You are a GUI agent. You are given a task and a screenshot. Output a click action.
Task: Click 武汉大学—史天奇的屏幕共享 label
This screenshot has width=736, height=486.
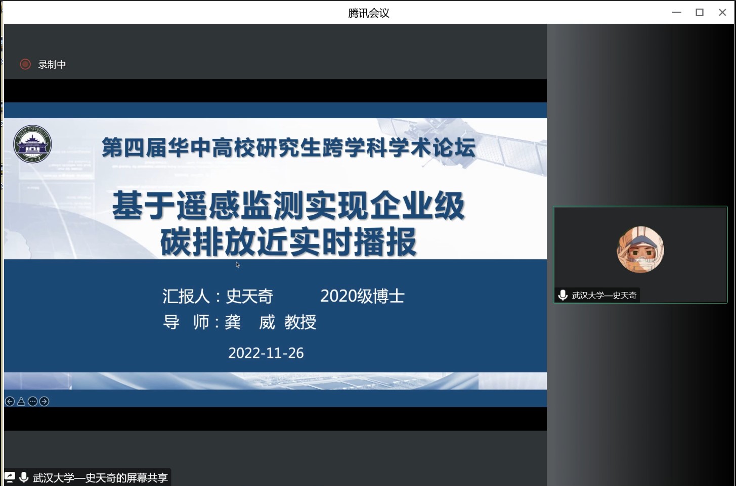click(100, 478)
